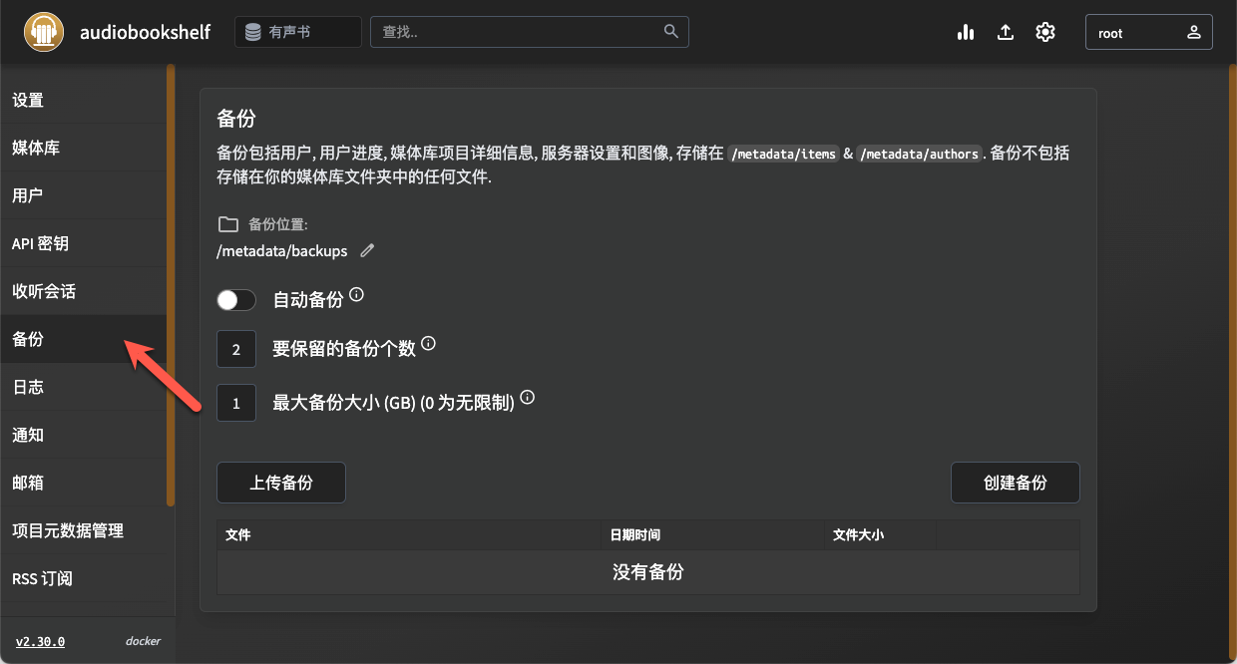Click info icon next to 自动备份
Screen dimensions: 1237x664
point(357,295)
